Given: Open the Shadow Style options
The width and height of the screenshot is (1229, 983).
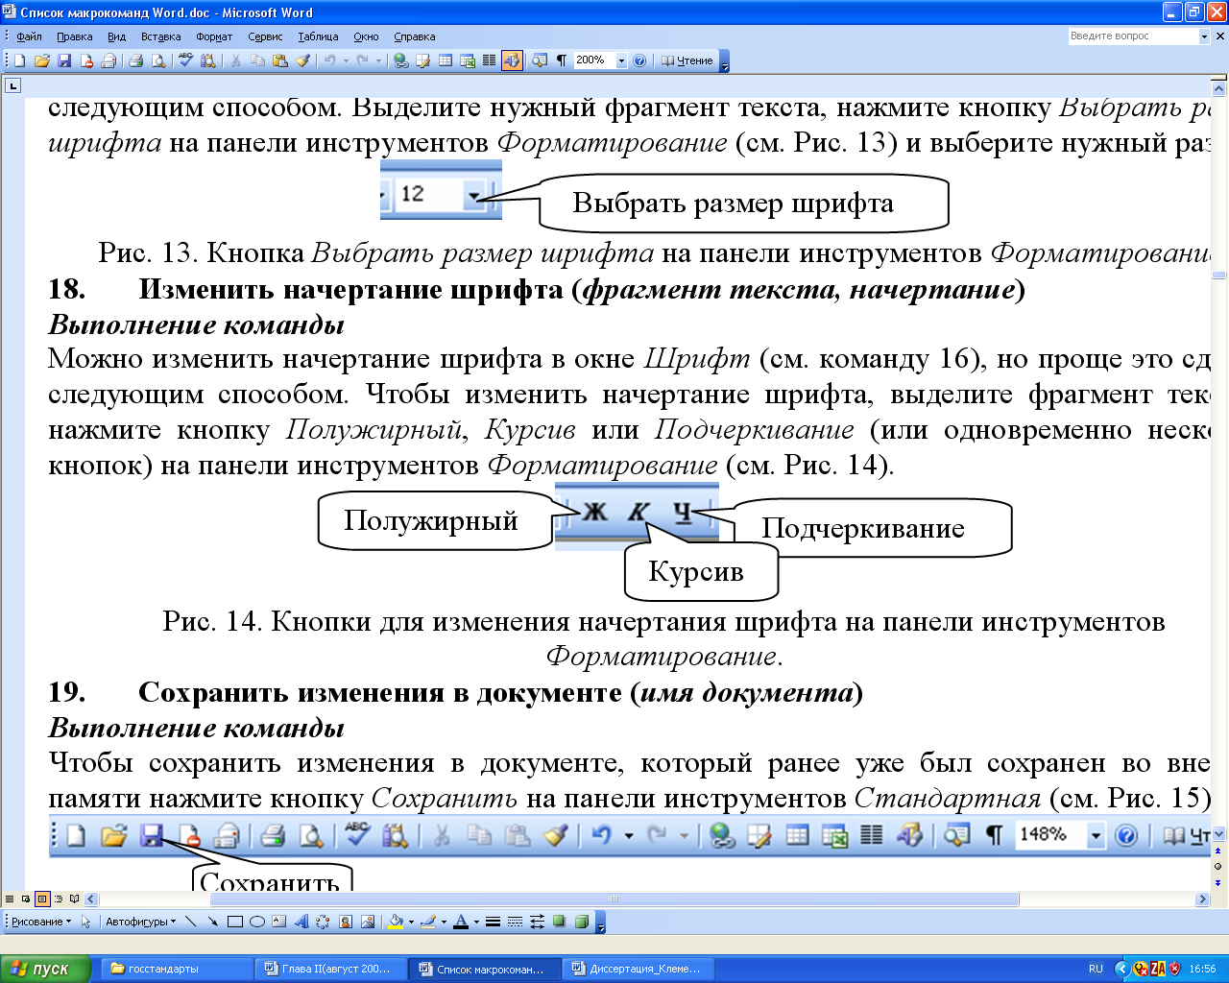Looking at the screenshot, I should tap(559, 922).
